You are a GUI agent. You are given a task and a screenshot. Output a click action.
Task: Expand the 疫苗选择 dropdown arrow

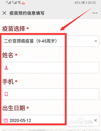(96, 41)
